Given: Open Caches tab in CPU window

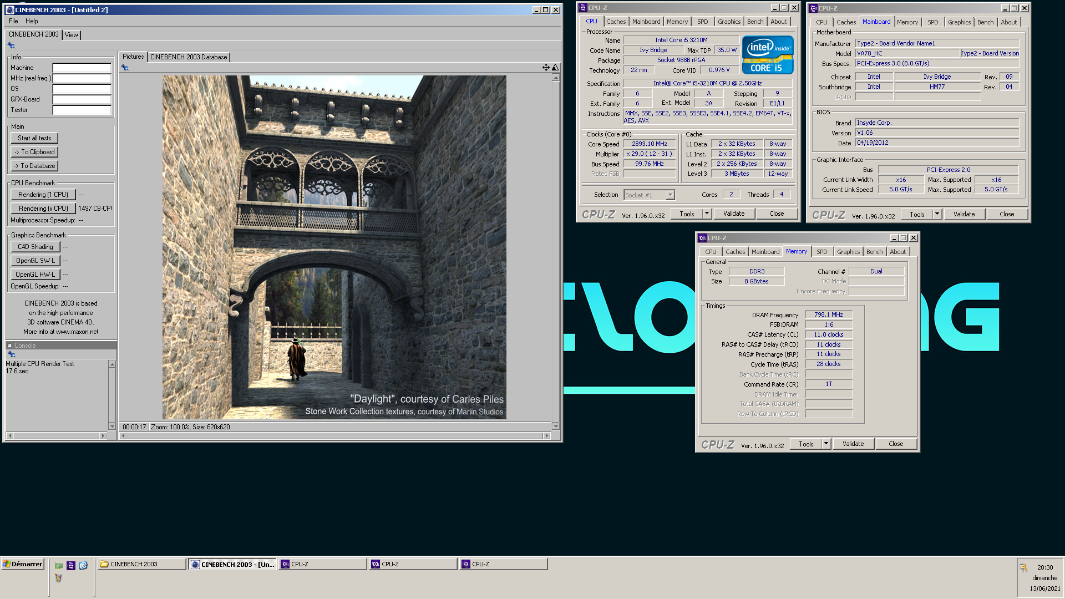Looking at the screenshot, I should [616, 22].
